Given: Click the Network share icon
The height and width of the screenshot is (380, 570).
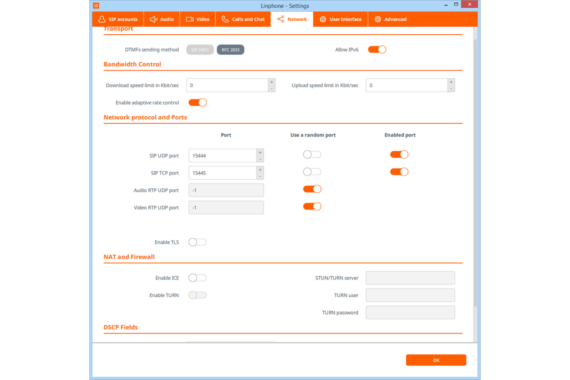Looking at the screenshot, I should (x=281, y=19).
